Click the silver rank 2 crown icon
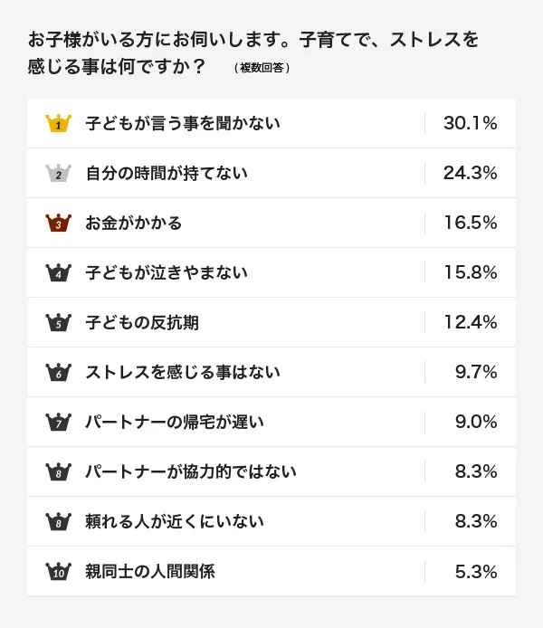This screenshot has width=543, height=628. point(58,173)
